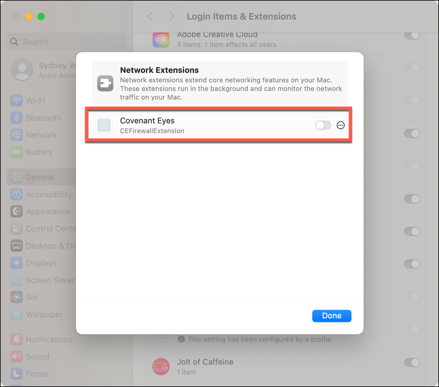
Task: Toggle the Adobe Creative Cloud switch
Action: (412, 35)
